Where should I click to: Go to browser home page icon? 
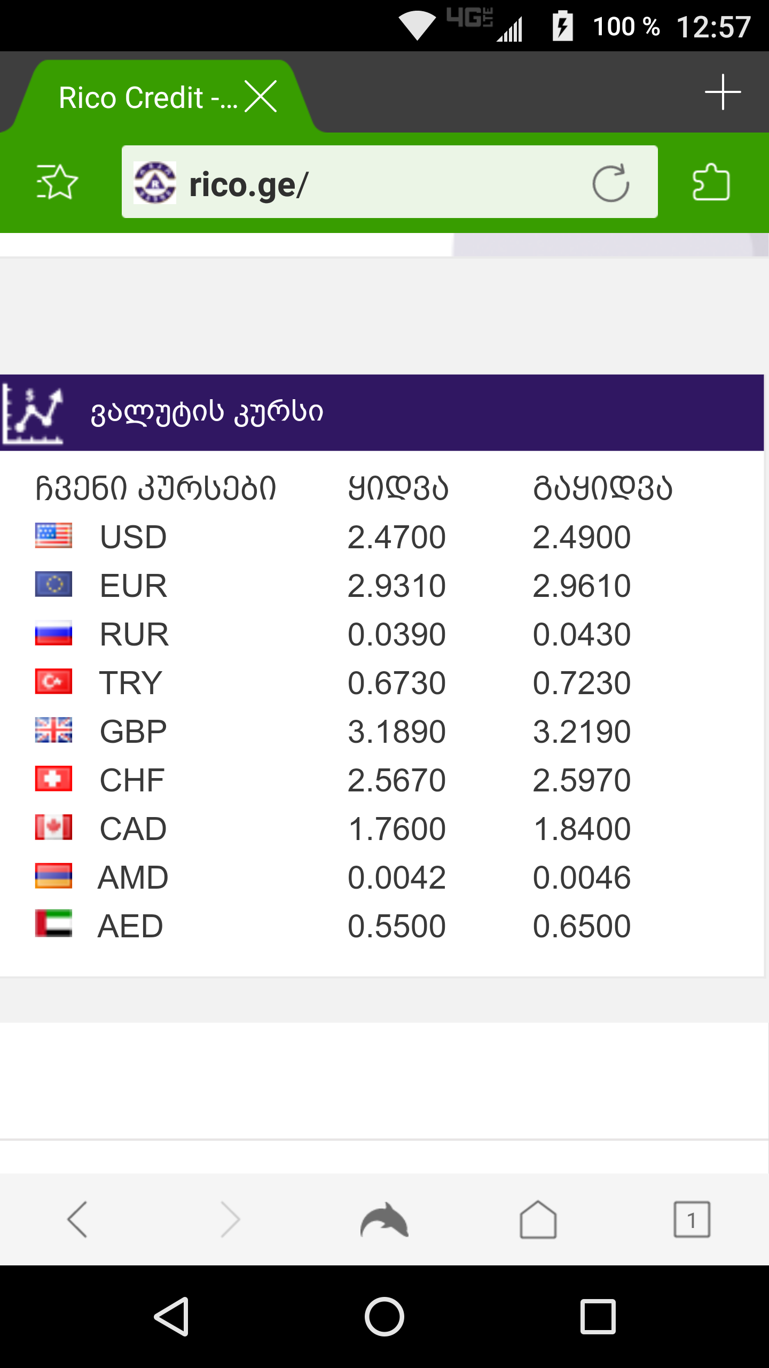pyautogui.click(x=538, y=1220)
